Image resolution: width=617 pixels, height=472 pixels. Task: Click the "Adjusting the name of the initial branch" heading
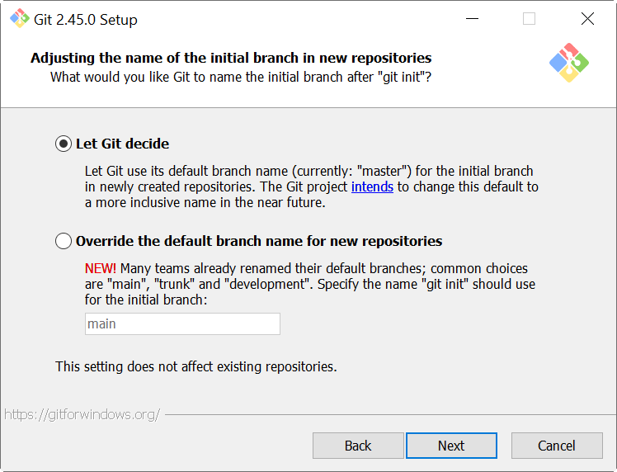tap(231, 58)
